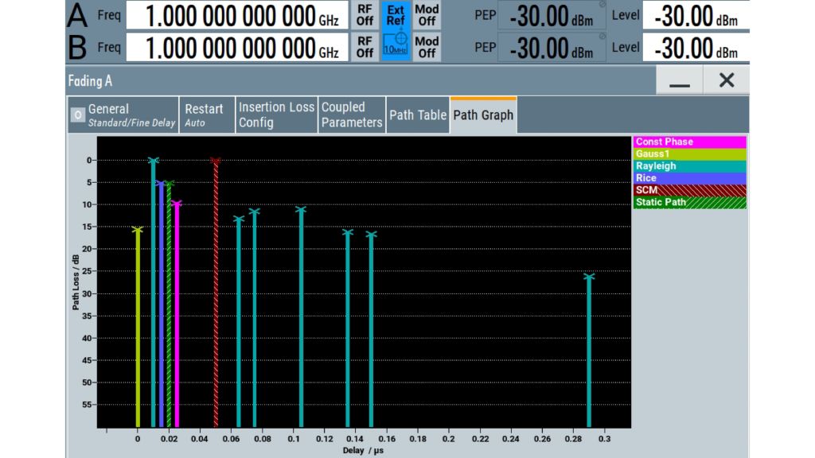
Task: Open the Insertion Loss Config panel
Action: (275, 114)
